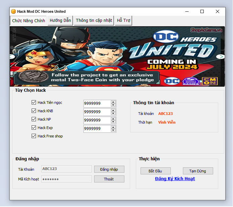Toggle the Hack Exp checkbox
The width and height of the screenshot is (233, 207).
(34, 128)
